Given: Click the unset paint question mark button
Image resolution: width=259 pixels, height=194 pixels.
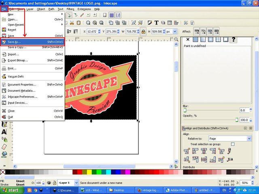Looking at the screenshot, I should pos(234,40).
